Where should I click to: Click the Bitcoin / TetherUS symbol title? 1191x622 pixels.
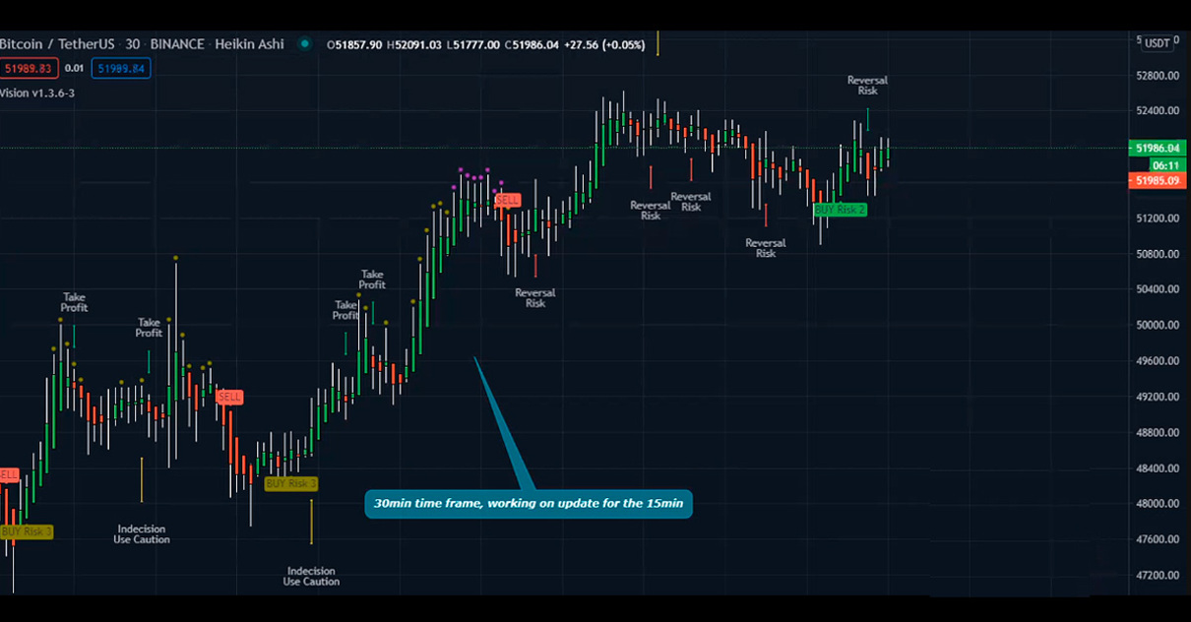click(x=57, y=44)
